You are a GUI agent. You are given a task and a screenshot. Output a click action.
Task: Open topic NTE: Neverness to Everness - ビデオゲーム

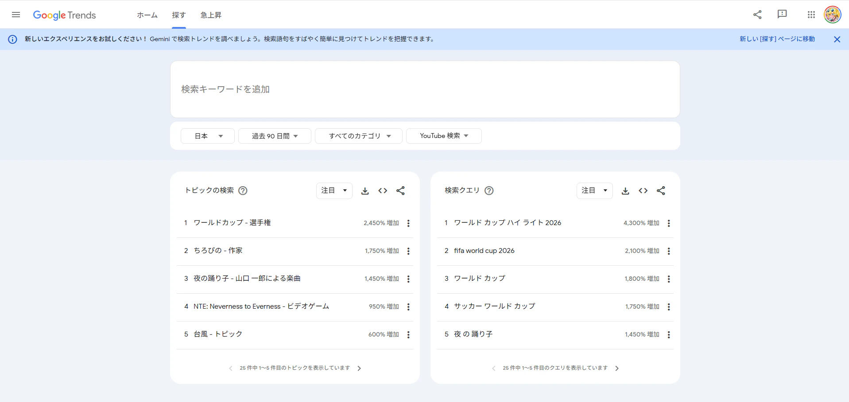tap(261, 306)
